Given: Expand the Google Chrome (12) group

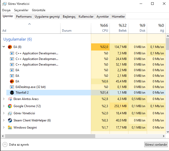Looking at the screenshot, I should 4,106.
